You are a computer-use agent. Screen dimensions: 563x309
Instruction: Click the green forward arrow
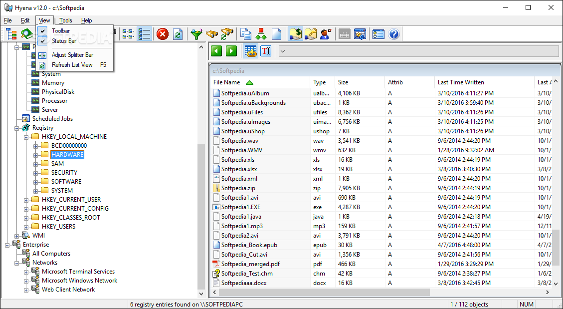point(231,51)
